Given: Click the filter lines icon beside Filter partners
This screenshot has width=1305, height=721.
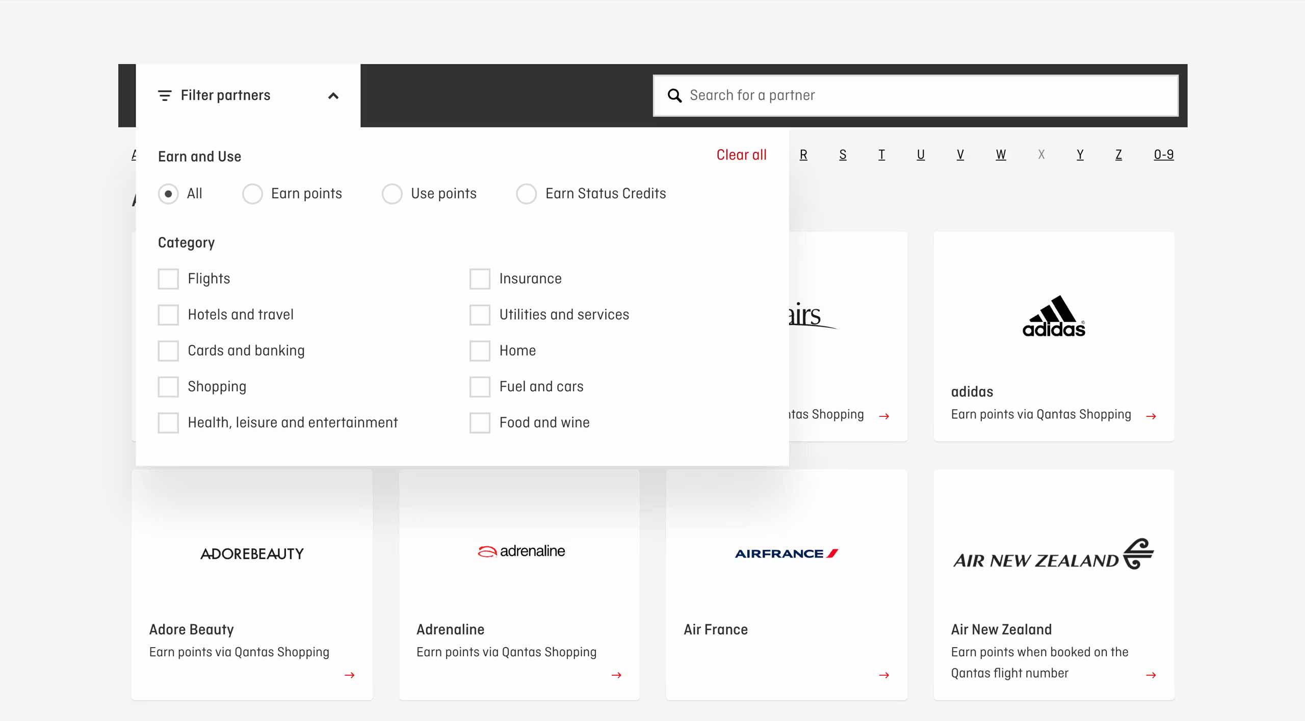Looking at the screenshot, I should click(x=164, y=95).
